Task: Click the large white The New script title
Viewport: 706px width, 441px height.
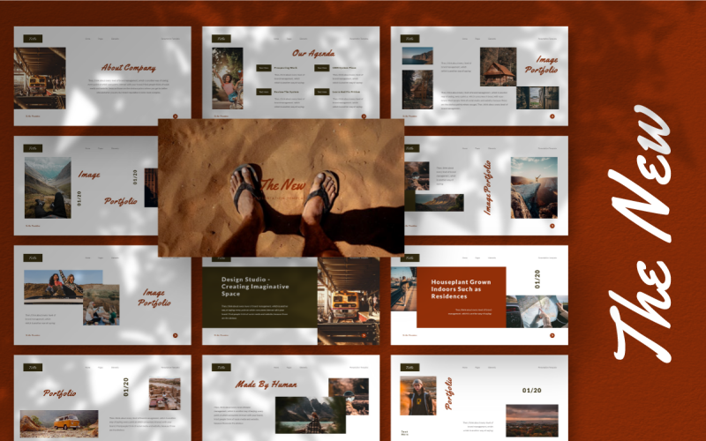Action: coord(641,234)
